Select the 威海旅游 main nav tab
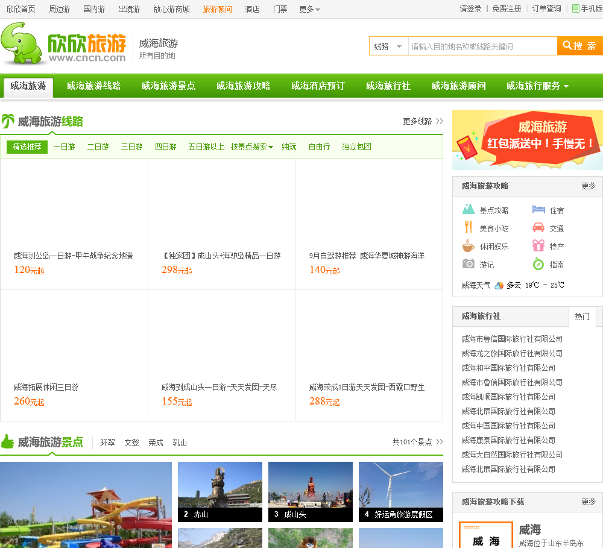This screenshot has width=603, height=548. (28, 86)
